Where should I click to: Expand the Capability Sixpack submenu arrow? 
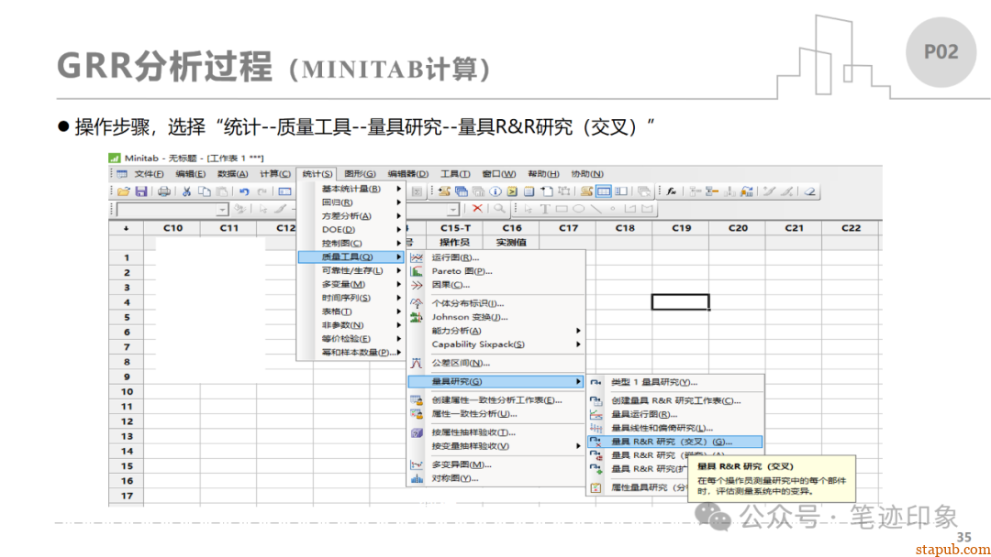578,344
